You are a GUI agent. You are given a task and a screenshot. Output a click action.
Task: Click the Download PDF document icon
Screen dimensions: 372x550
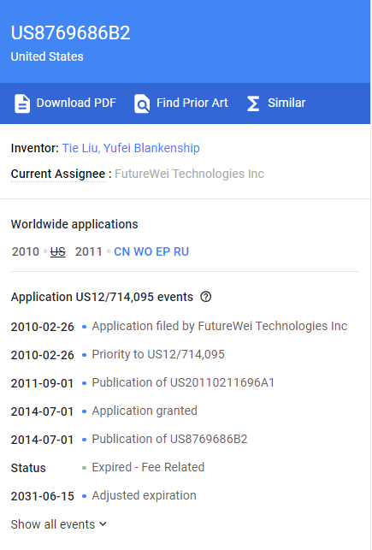pyautogui.click(x=22, y=103)
